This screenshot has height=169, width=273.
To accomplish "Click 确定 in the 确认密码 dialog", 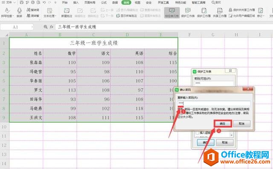I will pos(223,124).
